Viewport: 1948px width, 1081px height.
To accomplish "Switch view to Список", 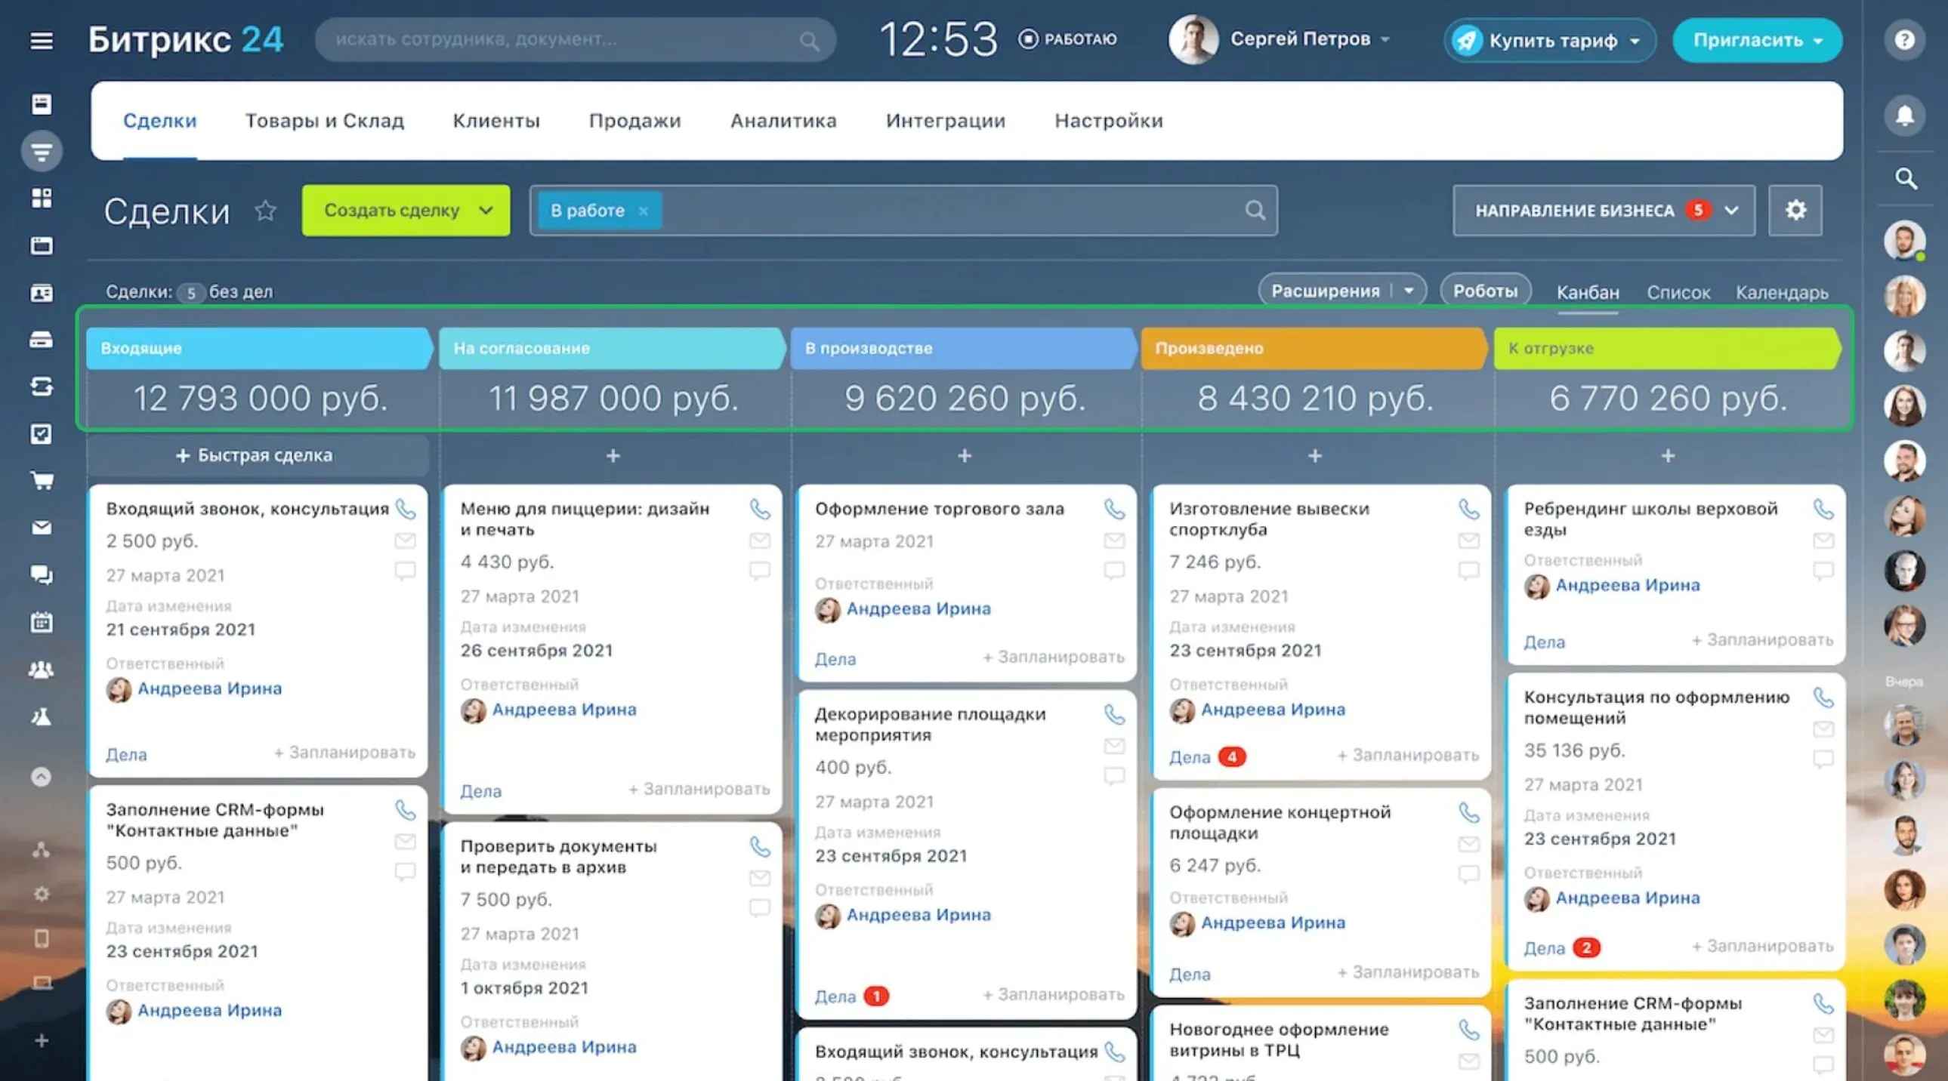I will (x=1678, y=293).
